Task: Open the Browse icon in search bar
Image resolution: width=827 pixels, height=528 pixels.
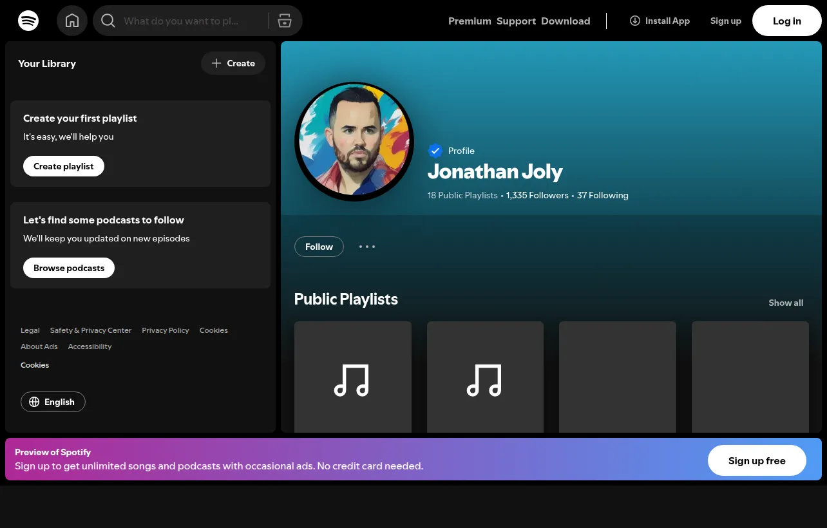Action: (285, 21)
